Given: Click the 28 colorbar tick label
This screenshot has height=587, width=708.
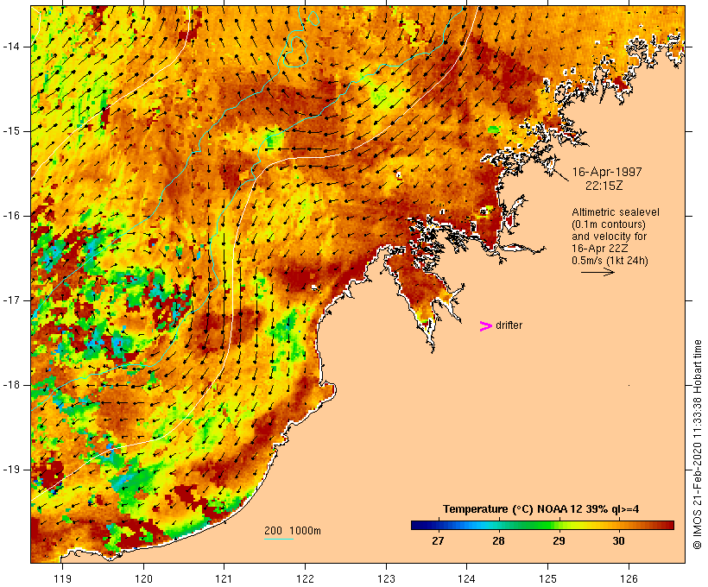Looking at the screenshot, I should point(498,540).
